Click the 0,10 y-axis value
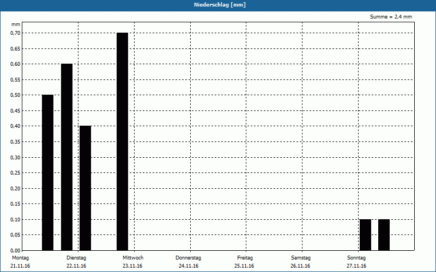This screenshot has height=272, width=436. 15,220
